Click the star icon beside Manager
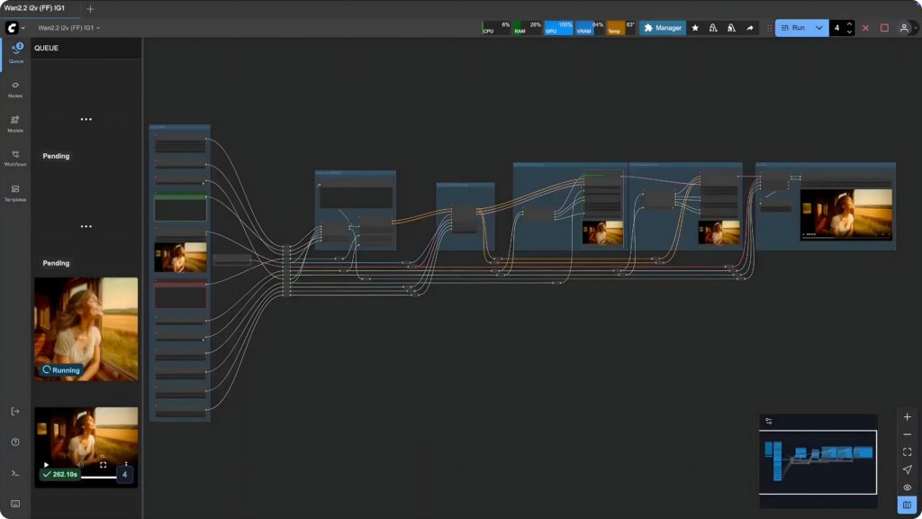 pyautogui.click(x=695, y=28)
